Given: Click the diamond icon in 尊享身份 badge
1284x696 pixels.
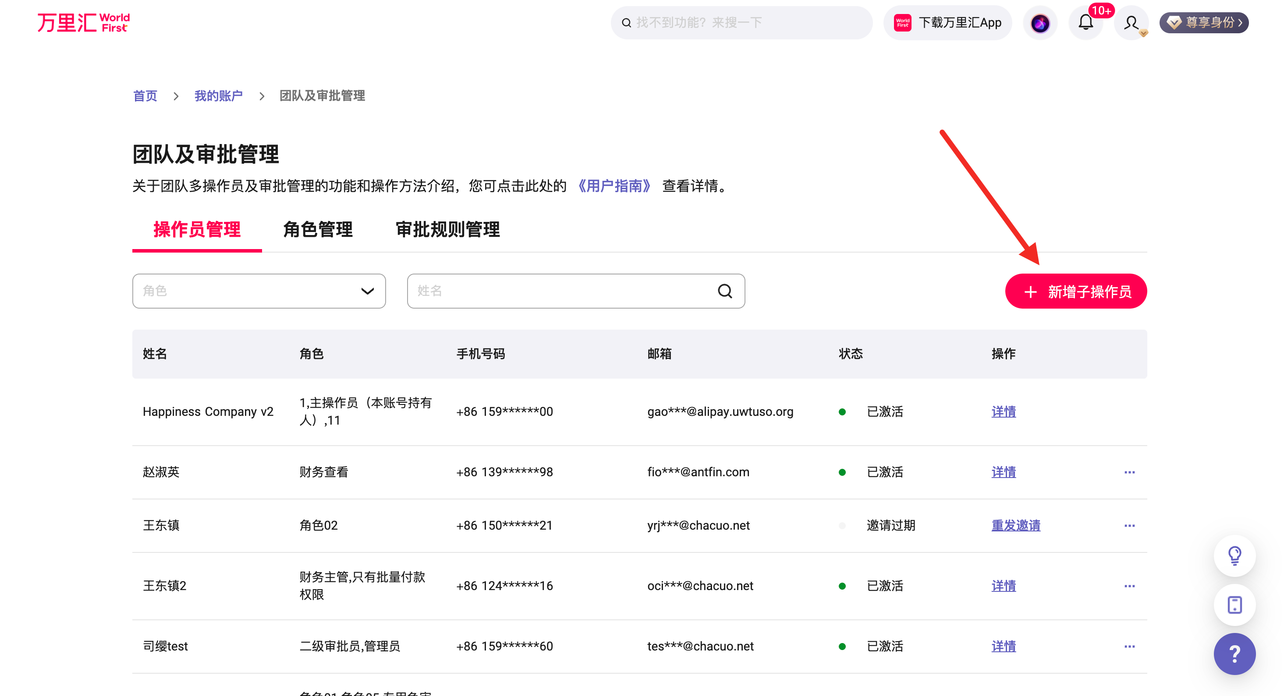Looking at the screenshot, I should pos(1174,23).
